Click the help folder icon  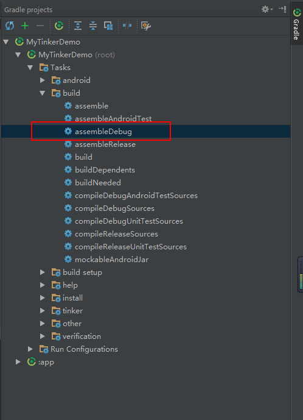[56, 285]
